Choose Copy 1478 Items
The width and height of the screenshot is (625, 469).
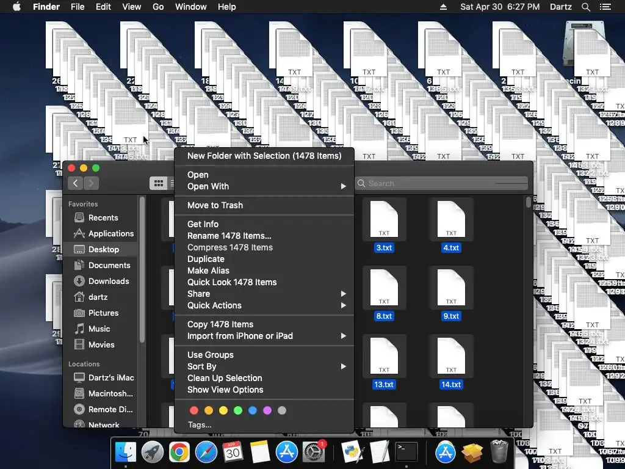point(264,325)
